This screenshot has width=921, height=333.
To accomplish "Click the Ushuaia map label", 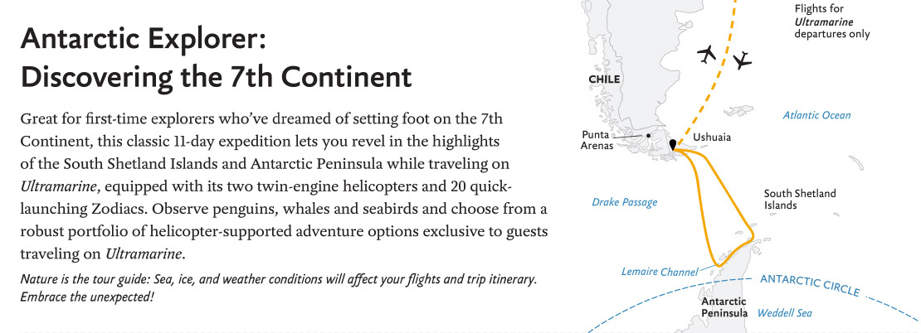I will [712, 137].
